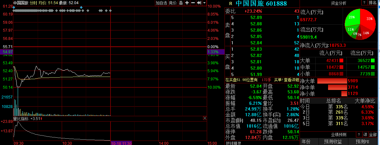Click the R margin-trading marker by stock name
The width and height of the screenshot is (380, 145).
[231, 4]
